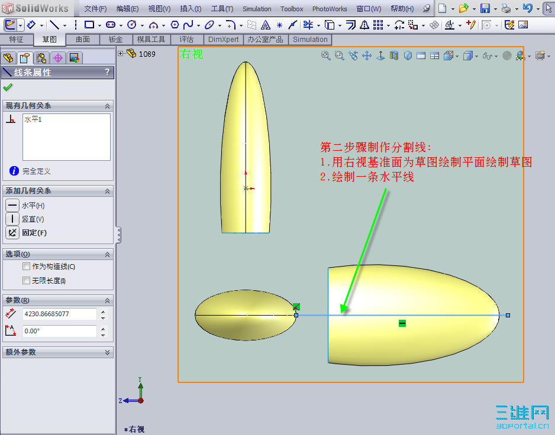Click the Linear Sketch Pattern icon
Image resolution: width=555 pixels, height=435 pixels.
pos(378,25)
